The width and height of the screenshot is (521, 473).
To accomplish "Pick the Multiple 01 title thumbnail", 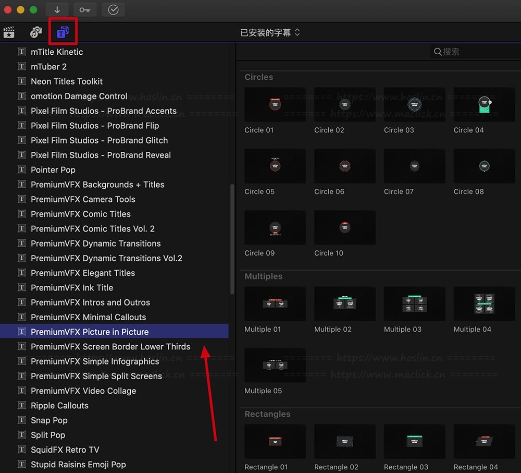I will (x=275, y=304).
